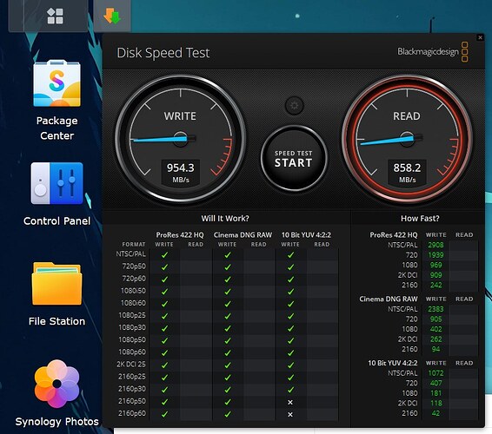The image size is (492, 434).
Task: Click the 2160p50 format row label
Action: (132, 401)
